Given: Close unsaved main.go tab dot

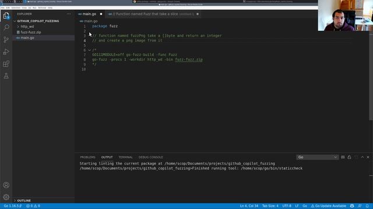Looking at the screenshot, I should click(101, 14).
